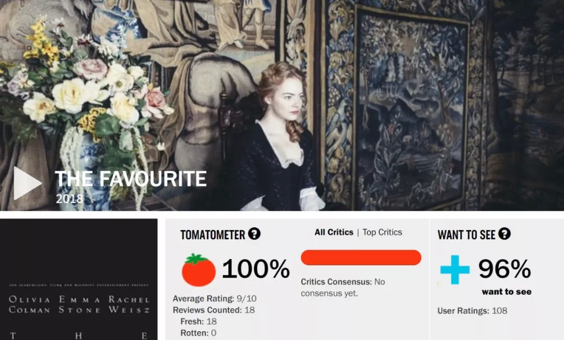Screen dimensions: 564x340
Task: Click the Reviews Counted: 18 text
Action: pos(214,310)
